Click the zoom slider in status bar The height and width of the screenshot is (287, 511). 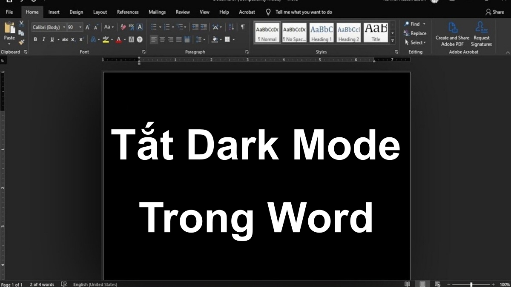click(471, 284)
